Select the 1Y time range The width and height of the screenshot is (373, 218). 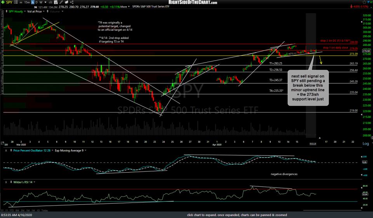click(x=7, y=210)
